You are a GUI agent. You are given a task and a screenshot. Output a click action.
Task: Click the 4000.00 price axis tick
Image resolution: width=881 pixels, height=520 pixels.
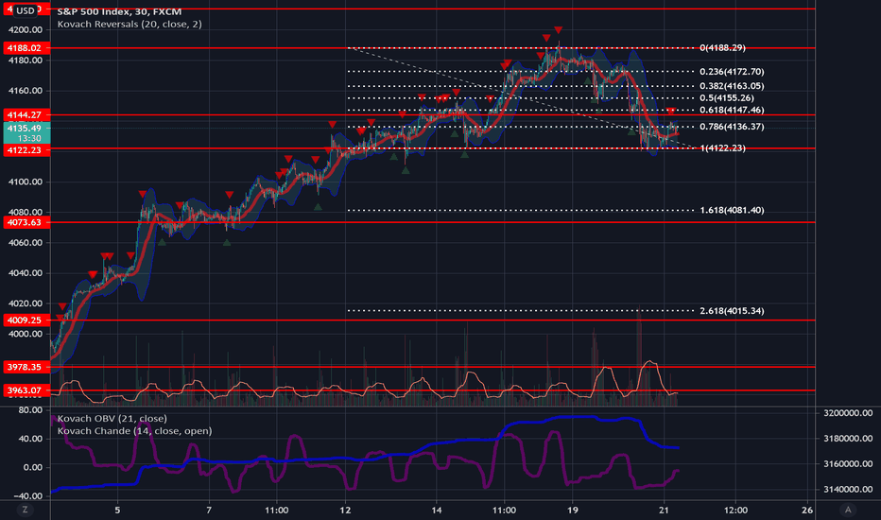pyautogui.click(x=26, y=334)
